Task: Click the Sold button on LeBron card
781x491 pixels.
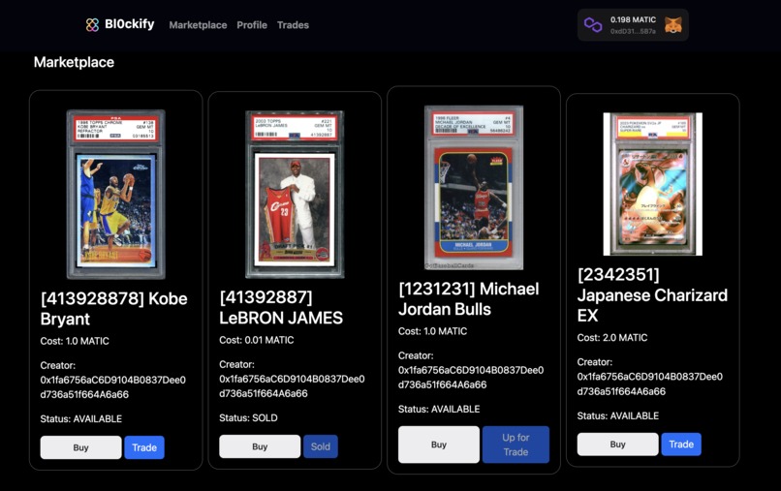Action: point(321,446)
